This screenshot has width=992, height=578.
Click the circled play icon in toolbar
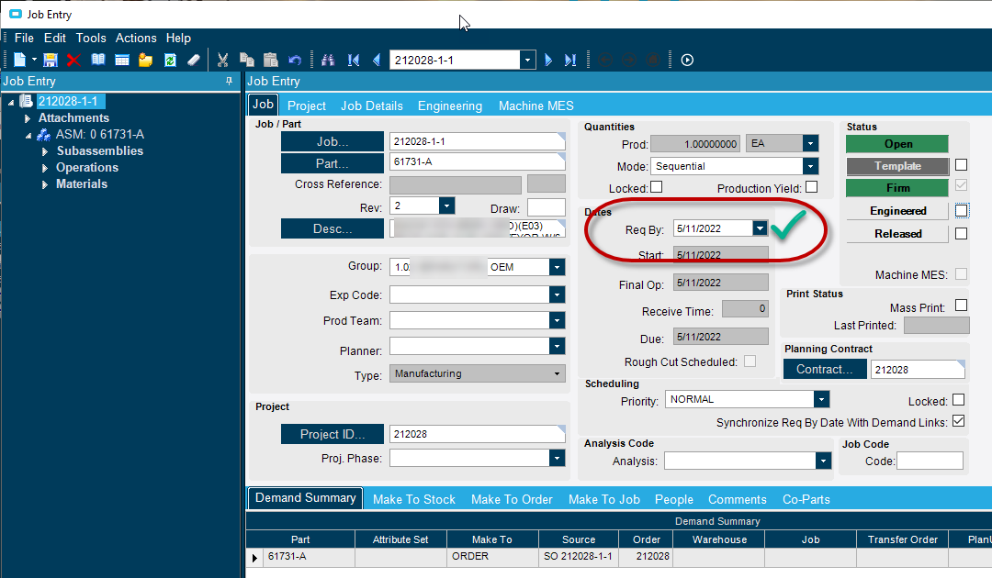[687, 60]
